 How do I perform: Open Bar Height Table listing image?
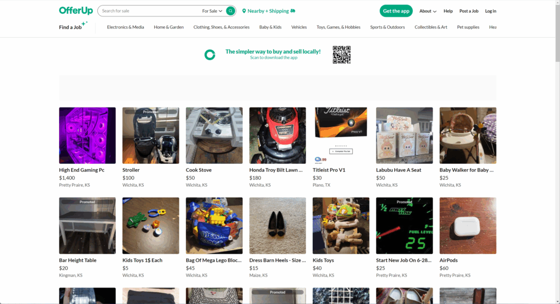point(87,225)
